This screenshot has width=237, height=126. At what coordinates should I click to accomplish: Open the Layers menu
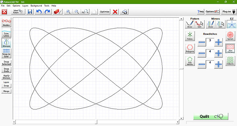[25, 6]
